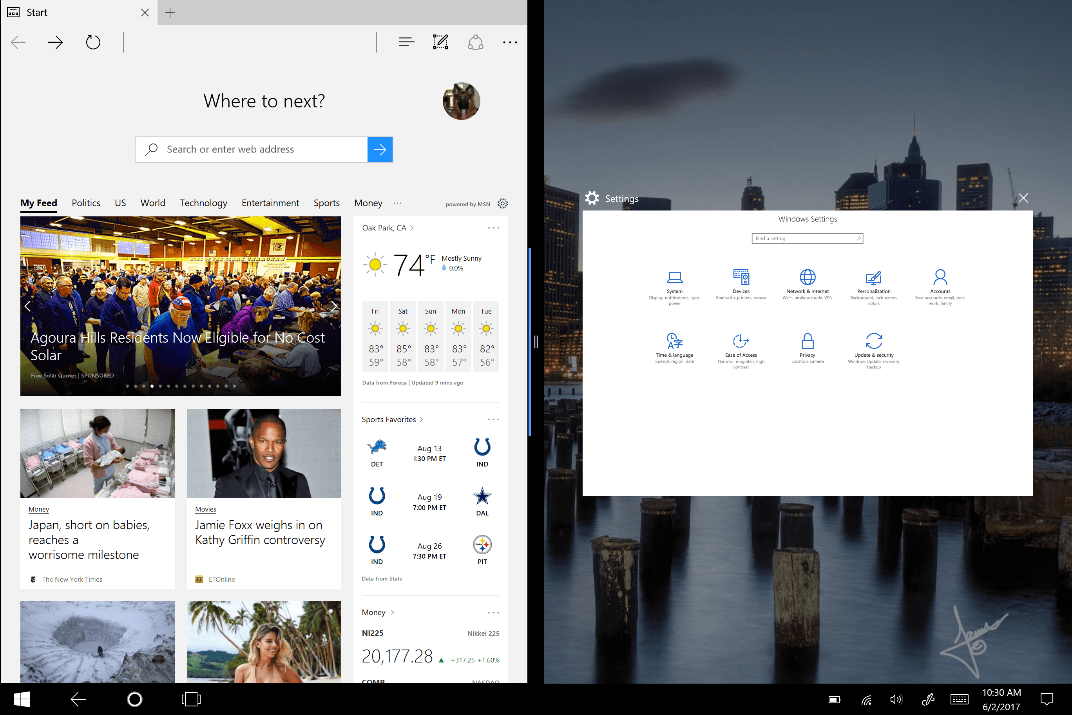This screenshot has width=1072, height=715.
Task: Select the Entertainment tab
Action: (270, 203)
